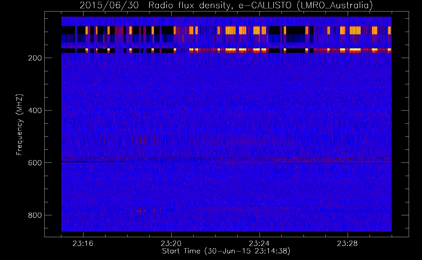Select the "800" frequency tick label
The height and width of the screenshot is (260, 422).
click(x=35, y=215)
